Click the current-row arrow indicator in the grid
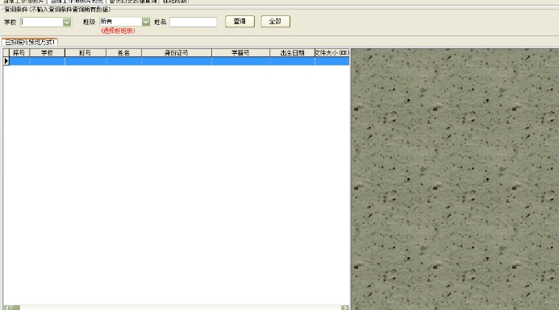 [6, 61]
